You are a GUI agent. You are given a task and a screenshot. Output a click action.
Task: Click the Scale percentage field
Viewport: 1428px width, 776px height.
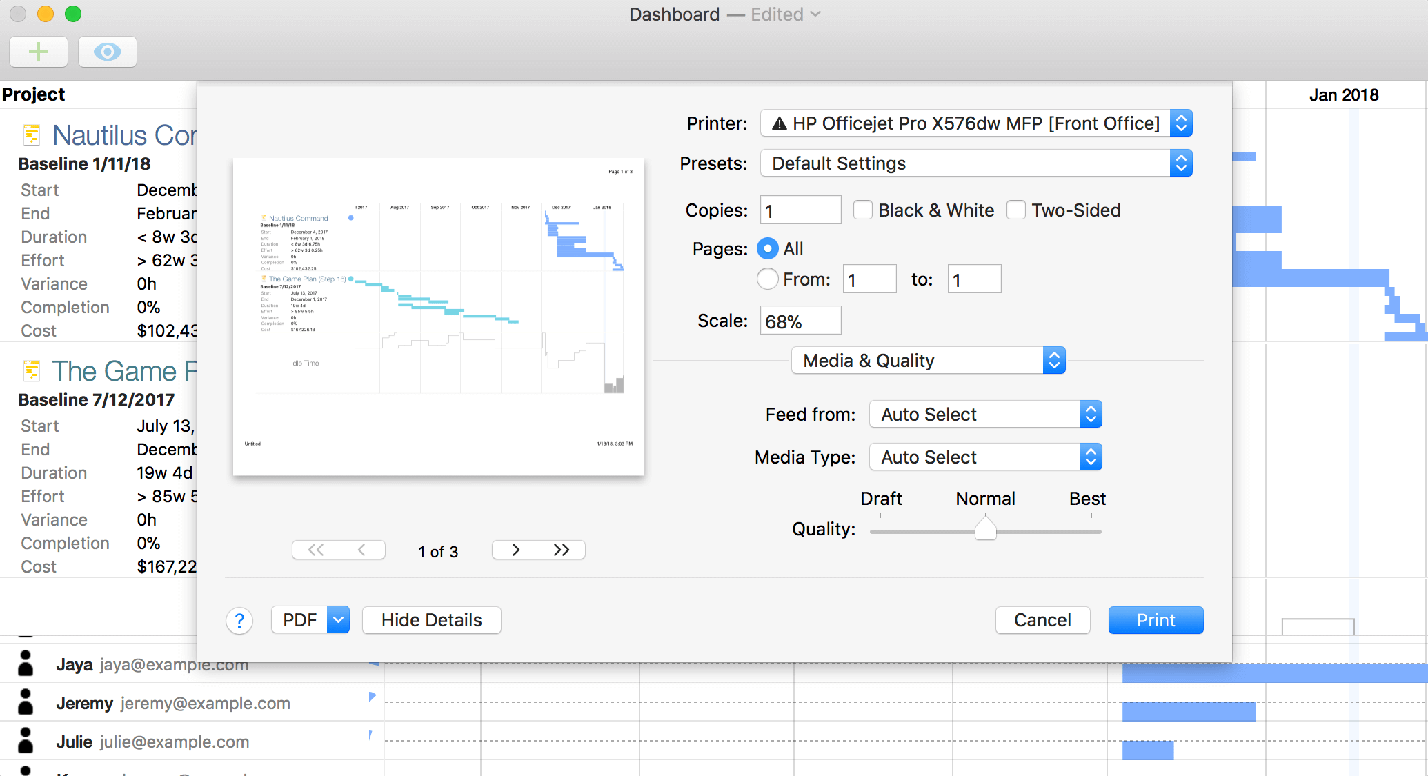click(x=800, y=320)
